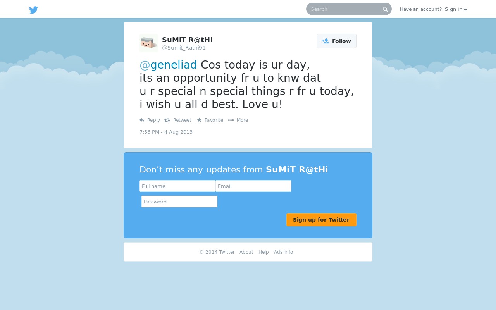496x310 pixels.
Task: Expand the Sign in dropdown
Action: [x=456, y=9]
